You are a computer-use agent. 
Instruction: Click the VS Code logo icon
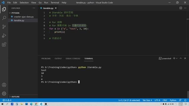3,2
